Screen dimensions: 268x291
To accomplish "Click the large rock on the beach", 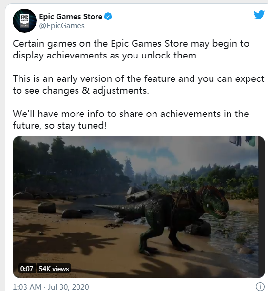I will coord(47,207).
